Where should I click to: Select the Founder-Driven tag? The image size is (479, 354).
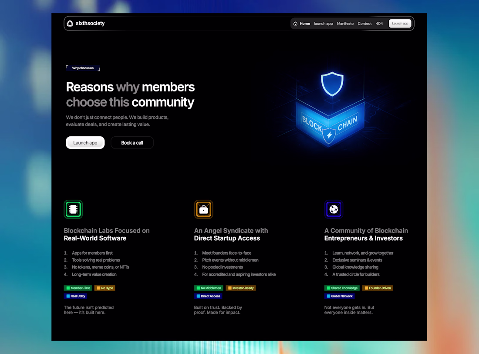(x=378, y=288)
